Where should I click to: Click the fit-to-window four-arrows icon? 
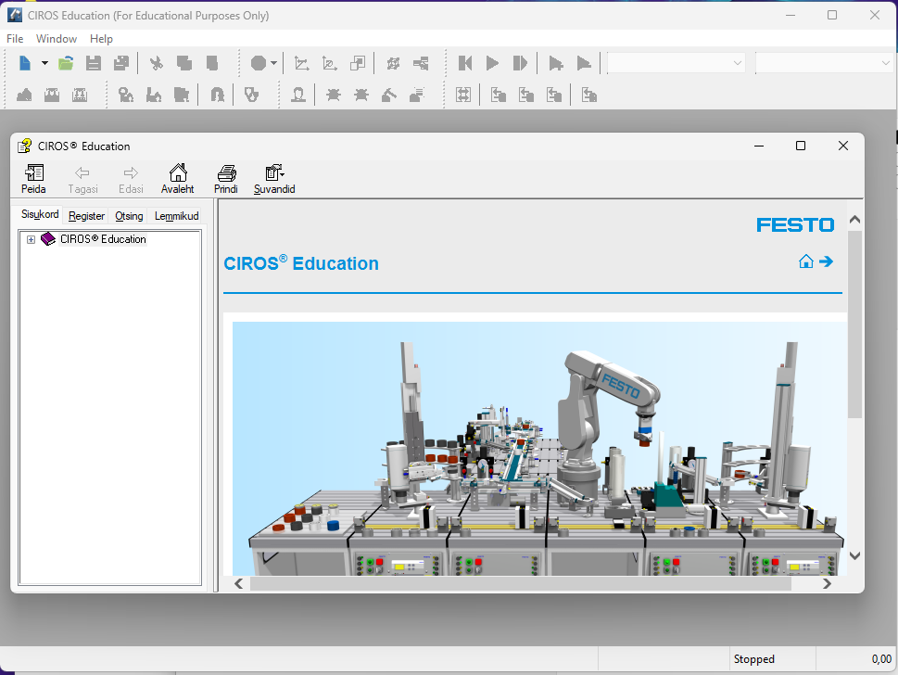(462, 95)
